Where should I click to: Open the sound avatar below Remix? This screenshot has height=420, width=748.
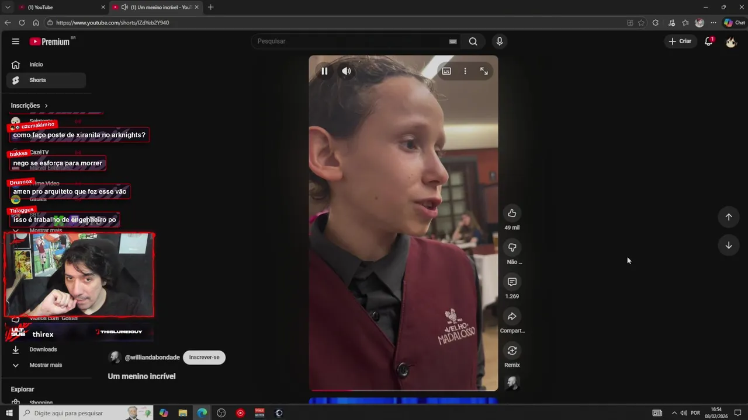coord(512,383)
